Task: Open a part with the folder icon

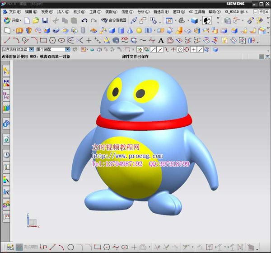Action: [36, 21]
